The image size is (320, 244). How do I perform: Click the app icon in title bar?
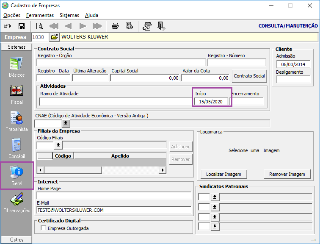click(x=5, y=6)
